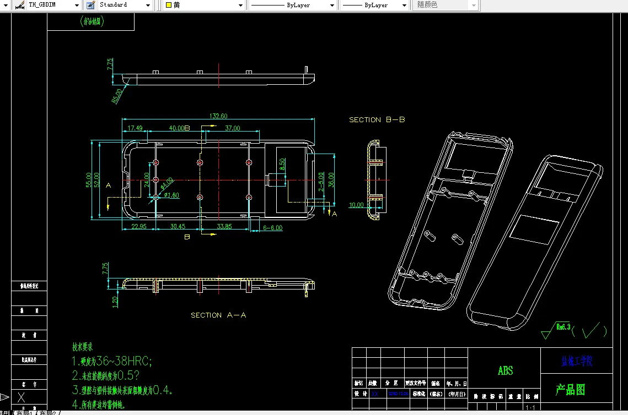Select the 24.00 dimension text

[x=147, y=180]
